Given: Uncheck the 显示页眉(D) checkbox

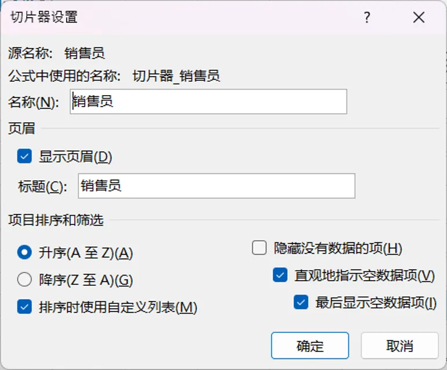Looking at the screenshot, I should click(24, 157).
